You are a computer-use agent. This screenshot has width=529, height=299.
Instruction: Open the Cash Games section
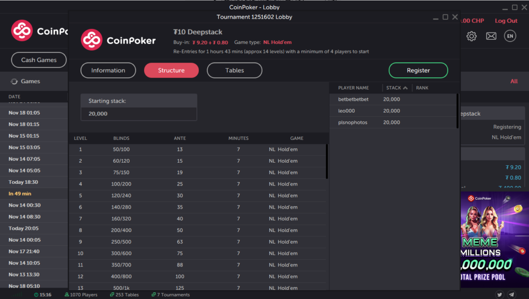[38, 60]
